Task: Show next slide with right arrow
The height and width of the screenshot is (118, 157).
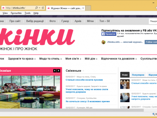Action: [58, 71]
